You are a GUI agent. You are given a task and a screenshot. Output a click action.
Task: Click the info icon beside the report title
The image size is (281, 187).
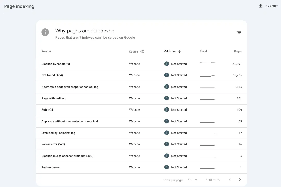(45, 32)
